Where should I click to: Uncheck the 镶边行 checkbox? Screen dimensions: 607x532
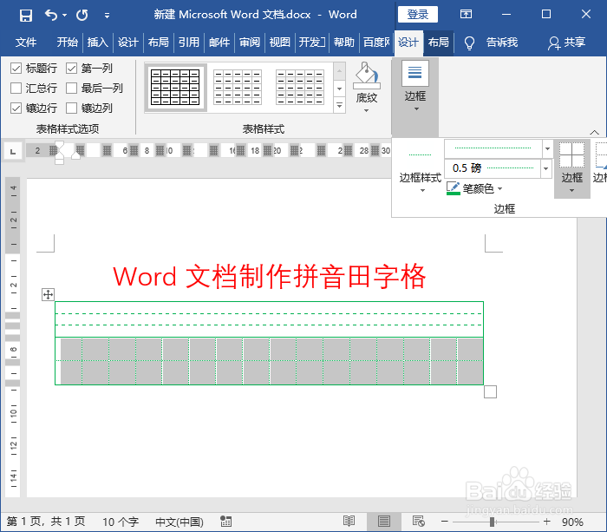(x=16, y=108)
